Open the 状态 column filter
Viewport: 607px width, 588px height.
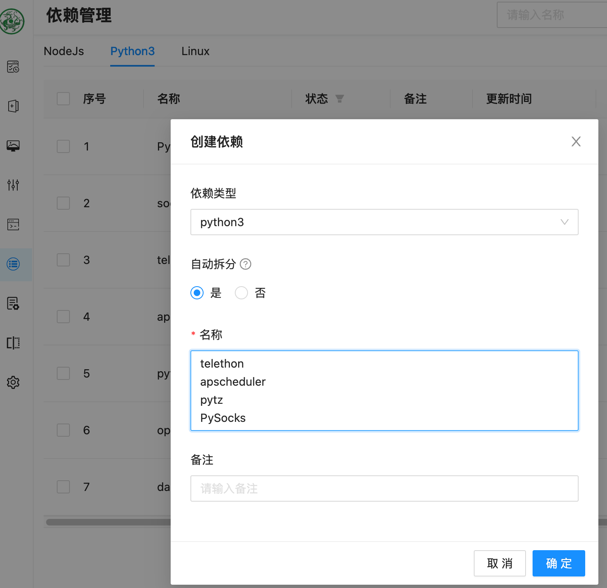coord(340,99)
